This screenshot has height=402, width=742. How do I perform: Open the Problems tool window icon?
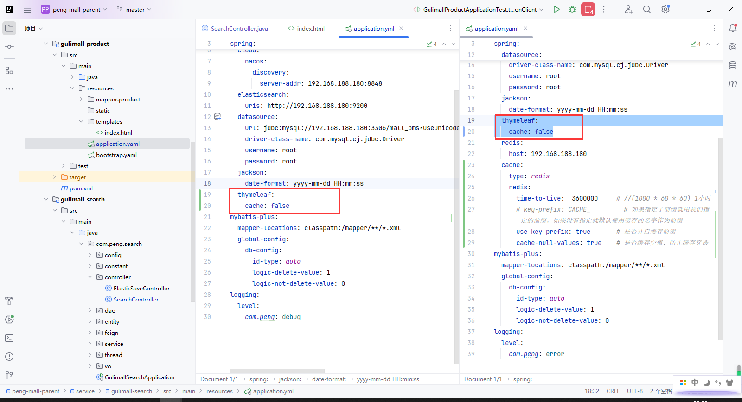[x=9, y=357]
